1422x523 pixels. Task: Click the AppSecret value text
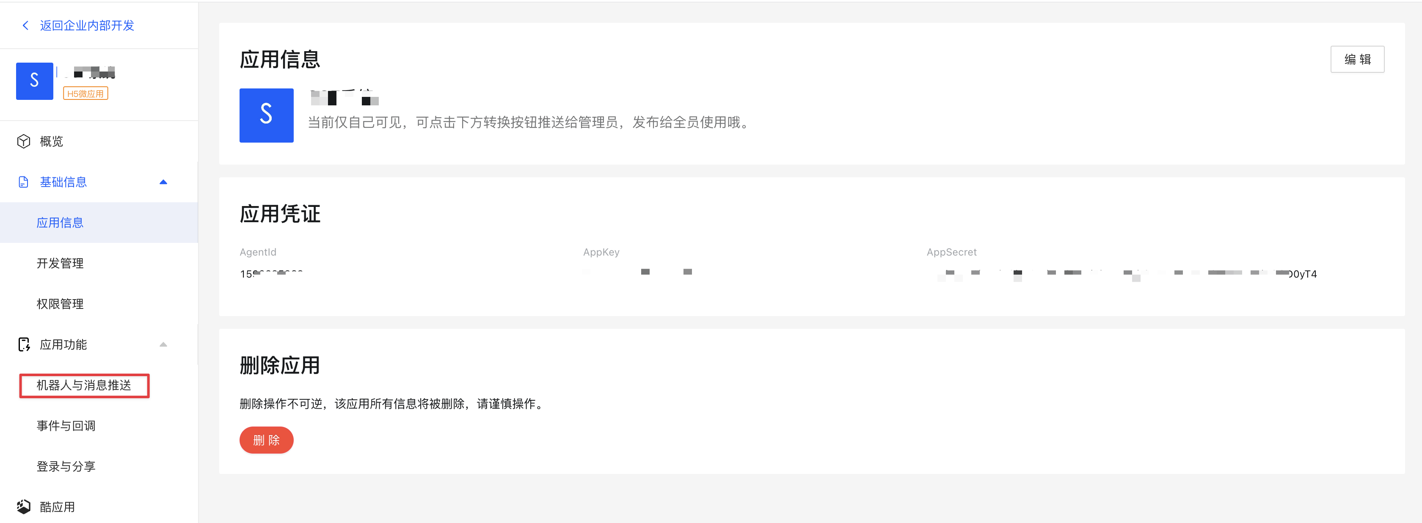coord(1126,274)
